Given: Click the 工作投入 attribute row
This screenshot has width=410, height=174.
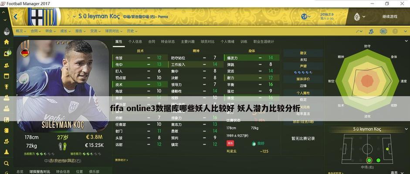Looking at the screenshot, I should click(x=196, y=64).
